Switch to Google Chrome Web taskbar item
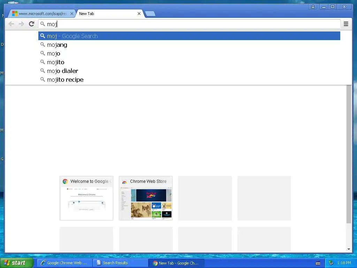 64,263
